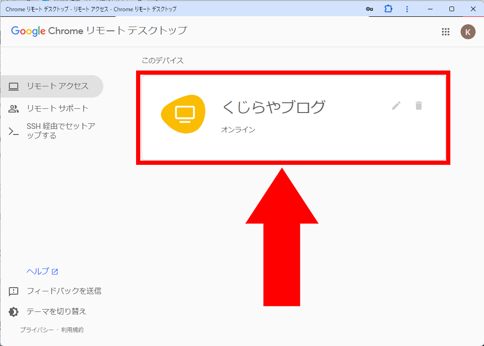Click the password manager key icon
This screenshot has width=484, height=346.
point(370,8)
